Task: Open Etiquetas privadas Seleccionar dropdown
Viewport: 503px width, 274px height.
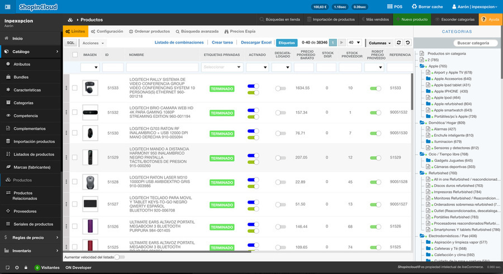Action: pos(222,68)
